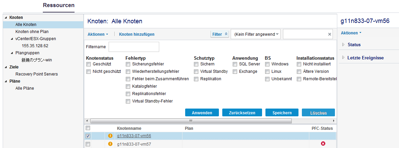Image resolution: width=399 pixels, height=148 pixels.
Task: Click the horizontal scrollbar thumb
Action: point(191,121)
